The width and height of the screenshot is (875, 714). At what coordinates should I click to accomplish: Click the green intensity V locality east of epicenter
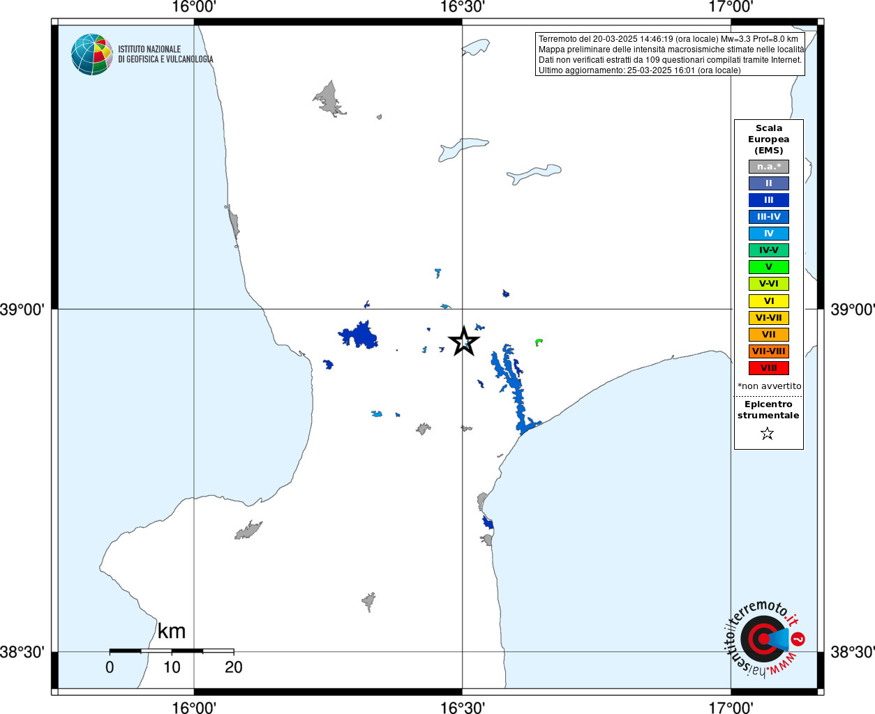pos(539,342)
